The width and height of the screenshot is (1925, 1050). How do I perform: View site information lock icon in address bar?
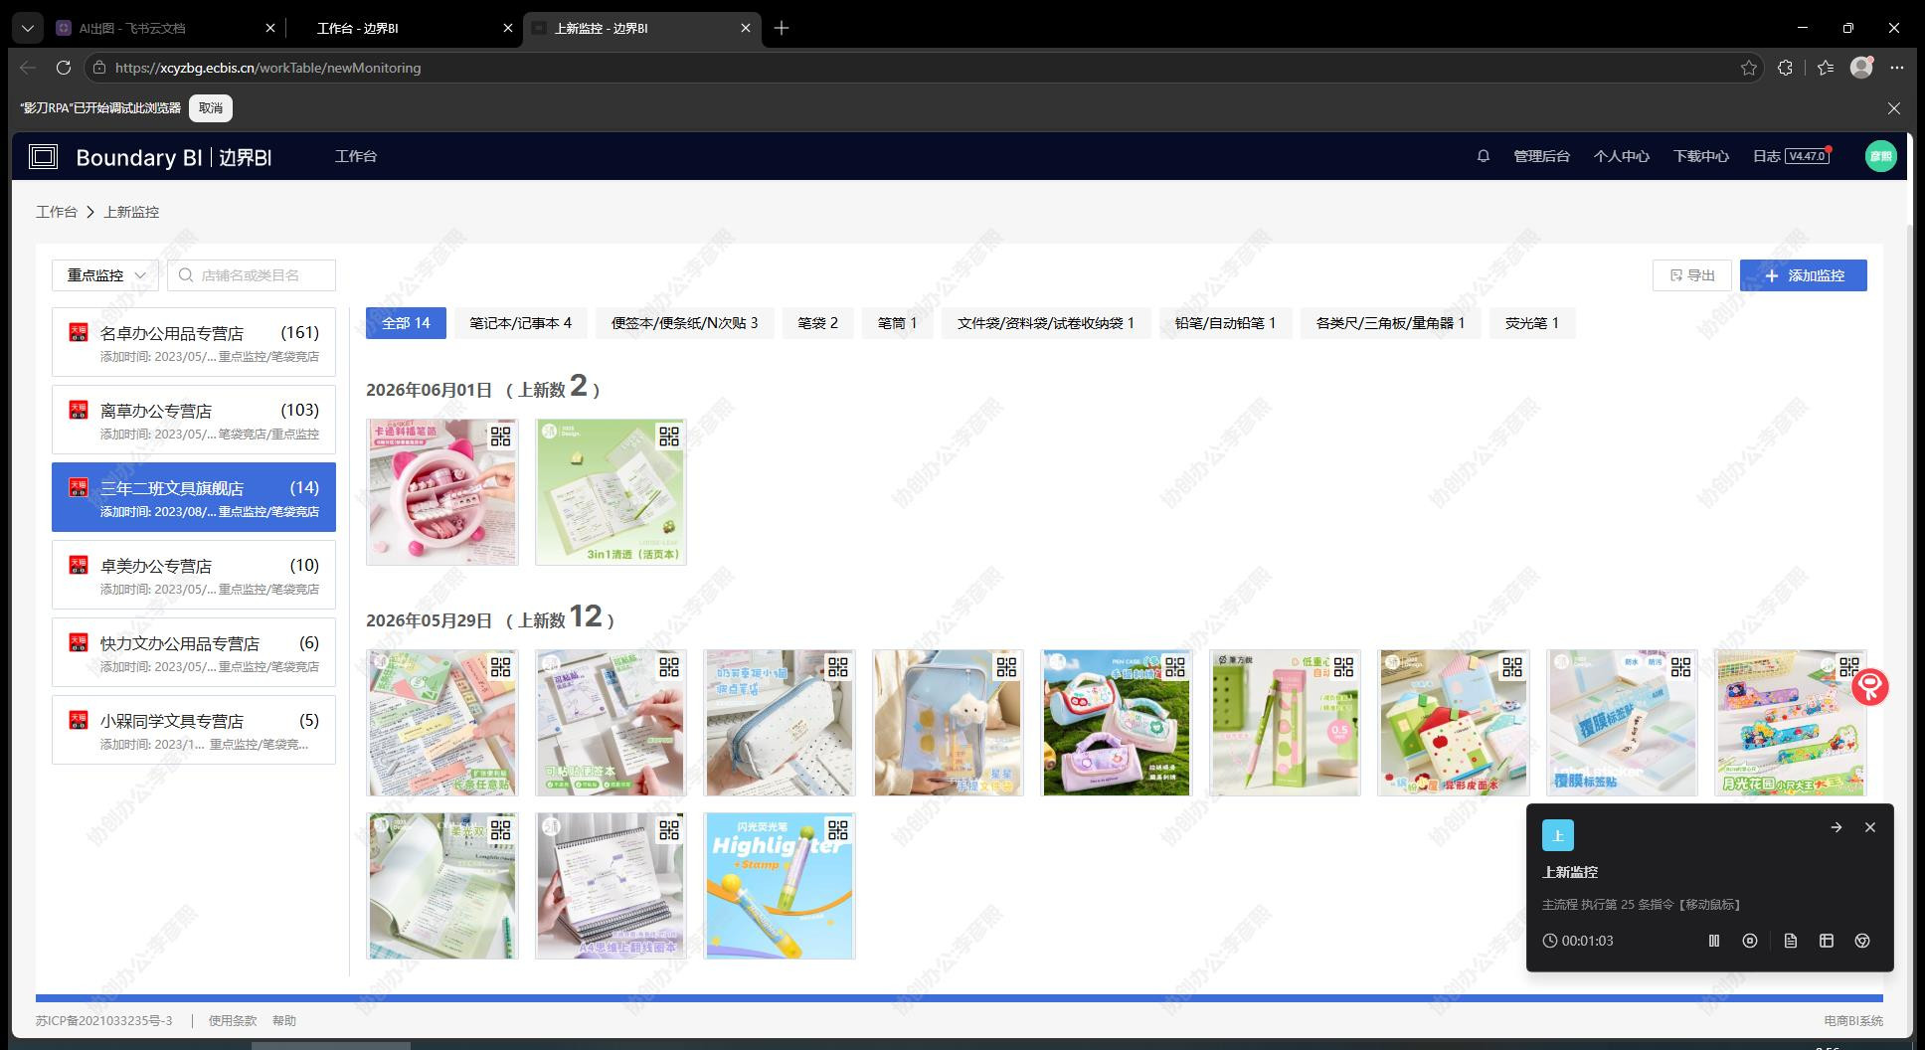[97, 68]
